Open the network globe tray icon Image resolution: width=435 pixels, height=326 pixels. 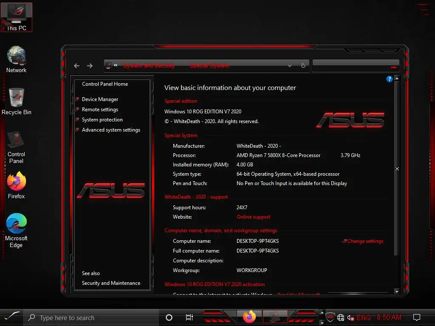[x=341, y=318]
